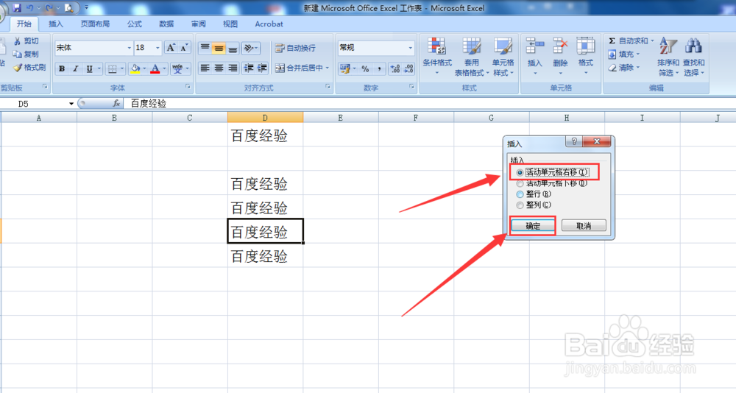This screenshot has width=736, height=393.
Task: Open Sort and Filter (排序和筛选)
Action: click(668, 57)
